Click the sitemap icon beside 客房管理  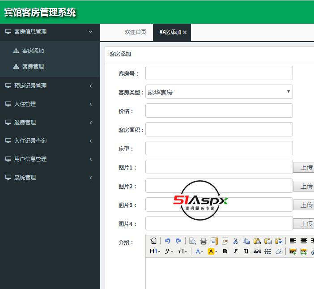pyautogui.click(x=16, y=67)
